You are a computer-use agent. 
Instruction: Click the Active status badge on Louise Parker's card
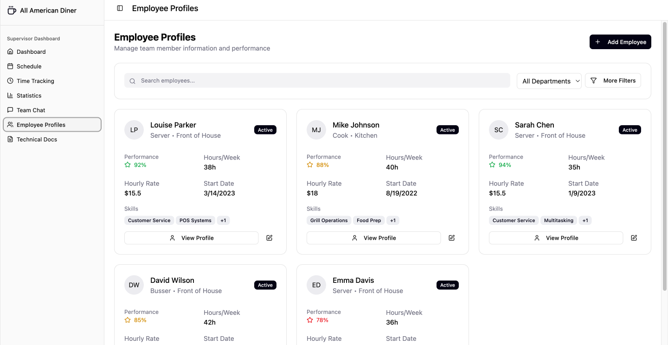265,129
